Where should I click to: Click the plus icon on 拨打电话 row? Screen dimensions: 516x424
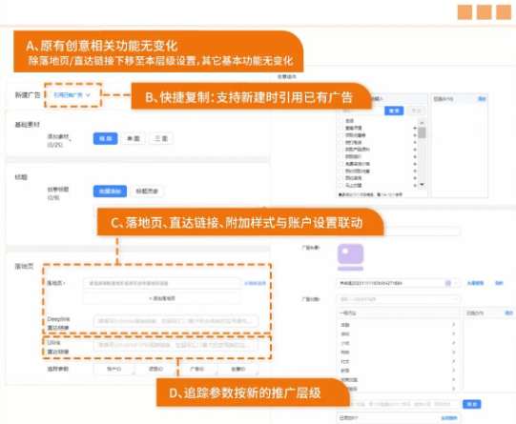(x=415, y=142)
